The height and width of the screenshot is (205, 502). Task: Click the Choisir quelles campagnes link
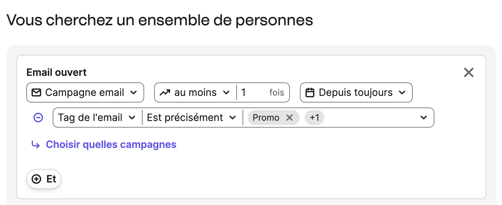click(111, 145)
